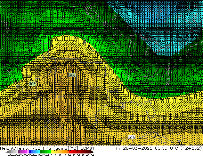The height and width of the screenshot is (156, 203).
Task: Click the -54 legend value
Action: pyautogui.click(x=10, y=155)
